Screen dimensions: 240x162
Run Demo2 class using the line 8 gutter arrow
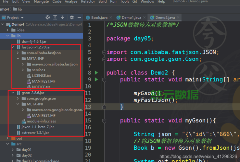click(x=96, y=73)
